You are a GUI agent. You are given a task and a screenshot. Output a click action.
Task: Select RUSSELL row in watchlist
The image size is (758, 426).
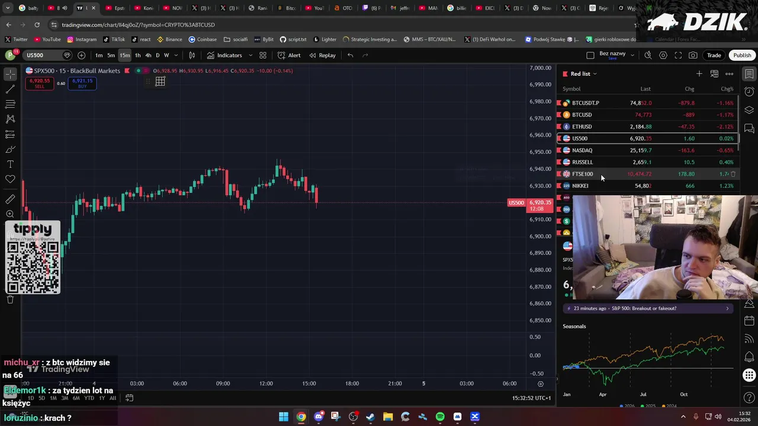tap(647, 162)
